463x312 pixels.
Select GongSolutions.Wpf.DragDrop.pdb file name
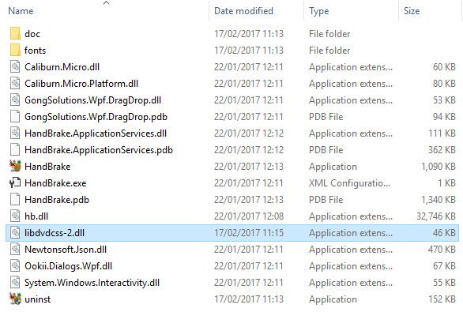point(96,117)
